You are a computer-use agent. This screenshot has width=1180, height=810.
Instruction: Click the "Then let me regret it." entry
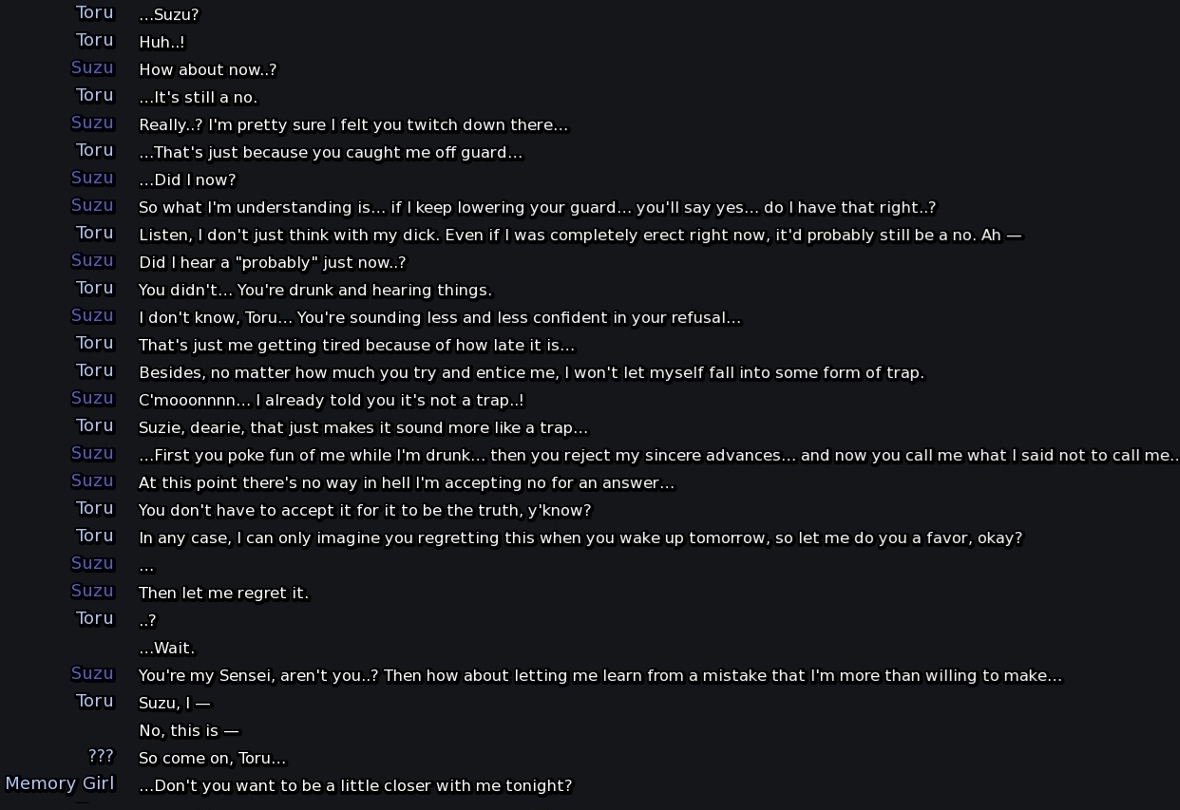pyautogui.click(x=224, y=593)
